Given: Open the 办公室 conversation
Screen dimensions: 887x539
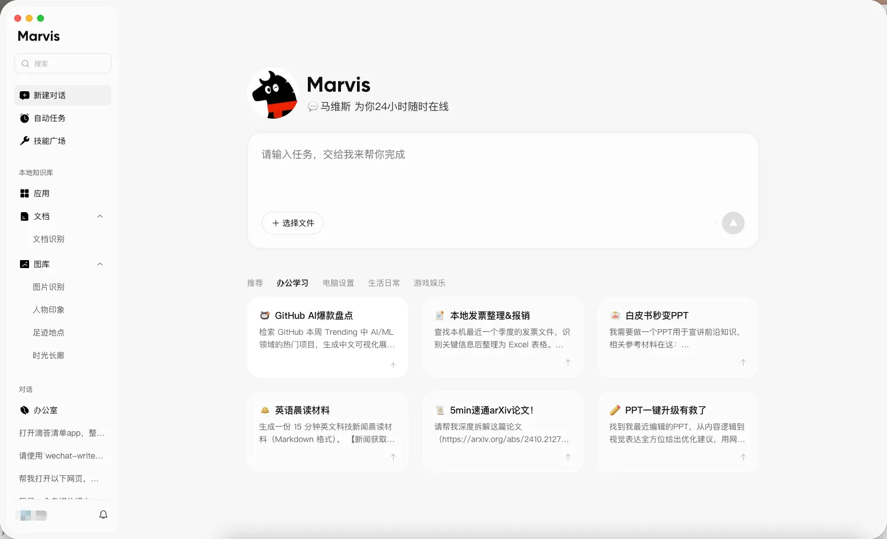Looking at the screenshot, I should click(63, 410).
